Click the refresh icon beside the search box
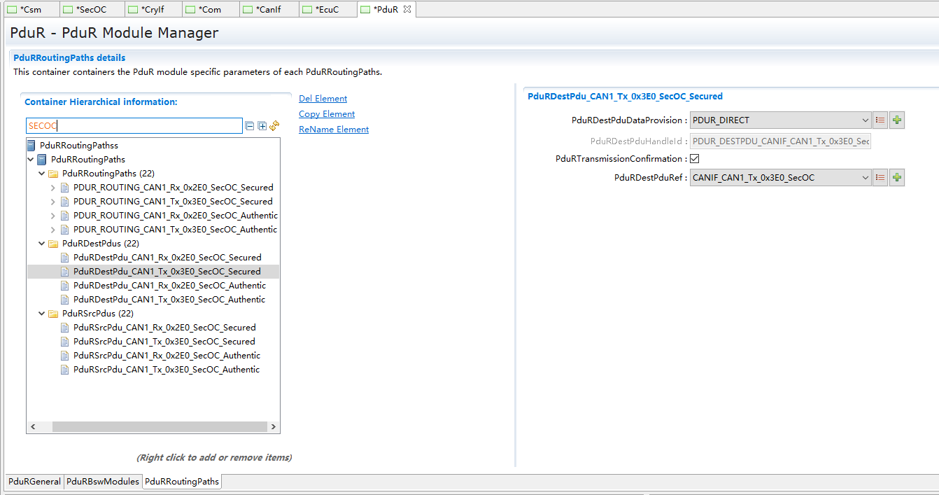The image size is (939, 495). (274, 126)
